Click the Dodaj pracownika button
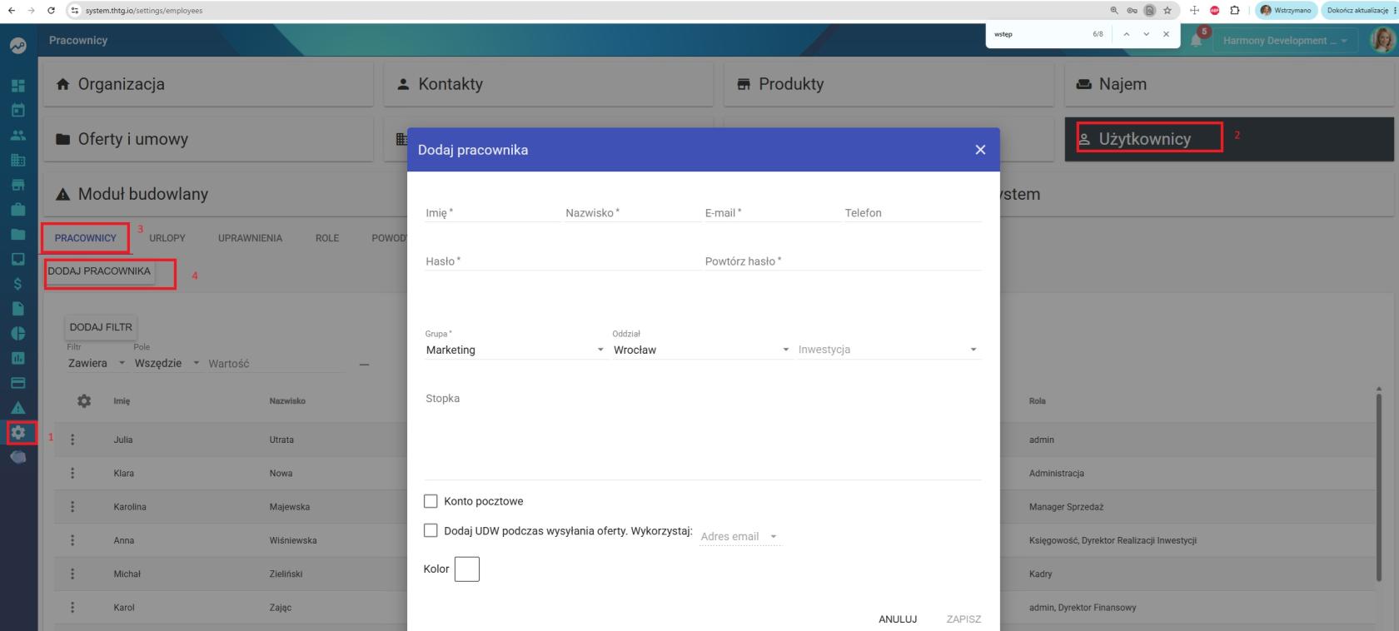Screen dimensions: 1399x631 [99, 271]
